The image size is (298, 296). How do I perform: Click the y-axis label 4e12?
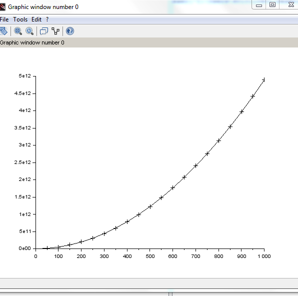(24, 110)
